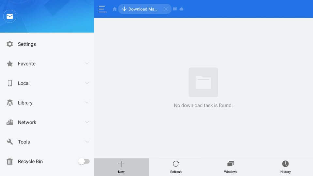The image size is (313, 176).
Task: Toggle the Recycle Bin switch
Action: [84, 161]
